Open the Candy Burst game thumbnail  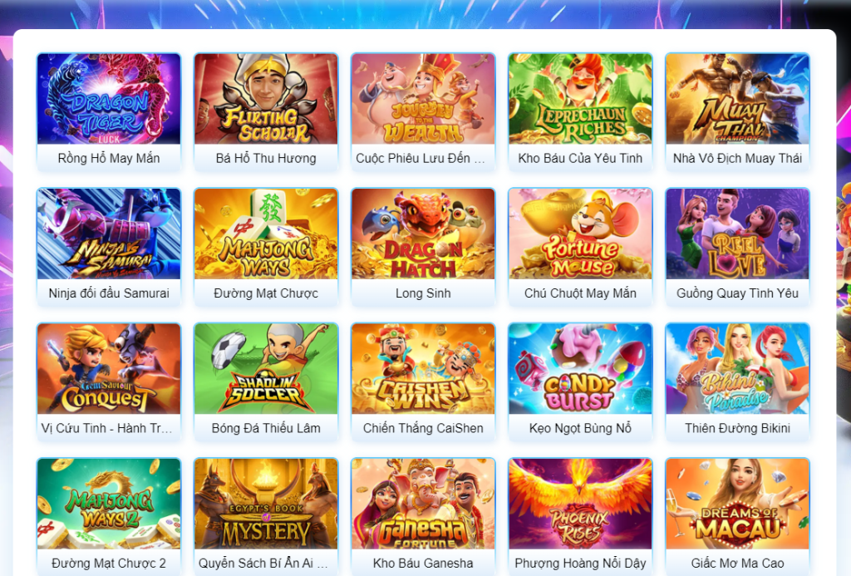pyautogui.click(x=580, y=369)
